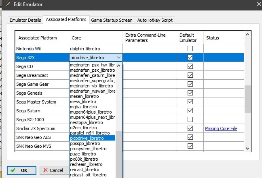Collapse the picodrive_libretro core dropdown arrow
Viewport: 262px width, 178px height.
pyautogui.click(x=119, y=58)
